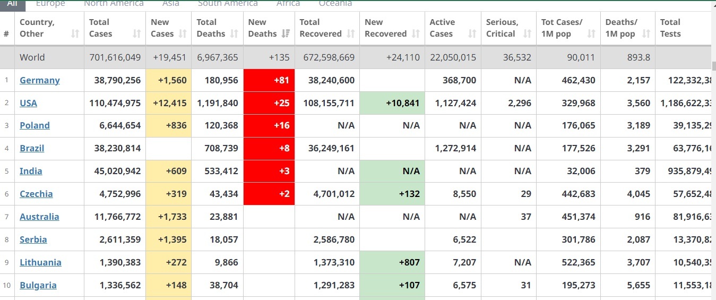
Task: Follow the USA country link
Action: [x=28, y=103]
